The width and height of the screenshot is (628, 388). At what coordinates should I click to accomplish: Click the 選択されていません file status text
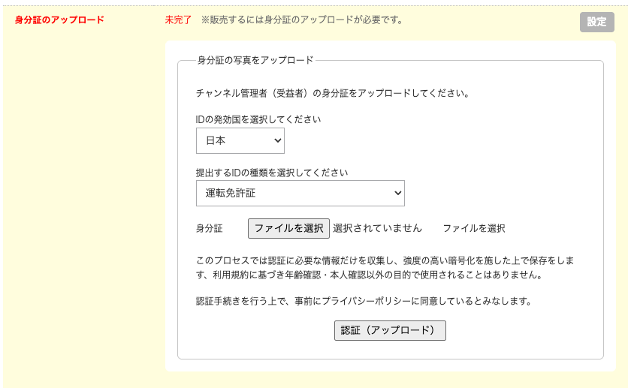click(377, 228)
